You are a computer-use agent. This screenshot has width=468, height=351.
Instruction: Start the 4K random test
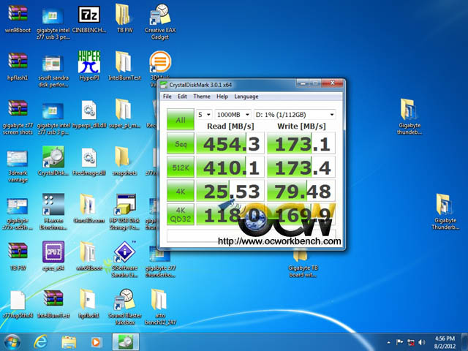tap(181, 190)
